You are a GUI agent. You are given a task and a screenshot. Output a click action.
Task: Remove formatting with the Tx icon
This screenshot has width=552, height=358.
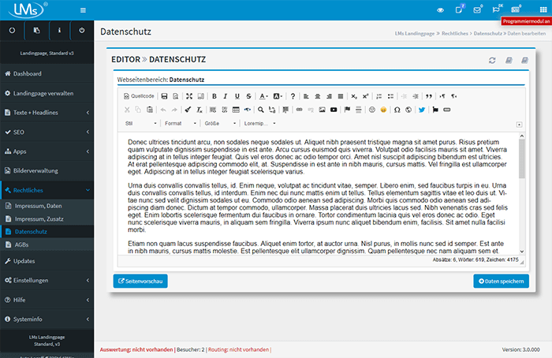pyautogui.click(x=200, y=110)
